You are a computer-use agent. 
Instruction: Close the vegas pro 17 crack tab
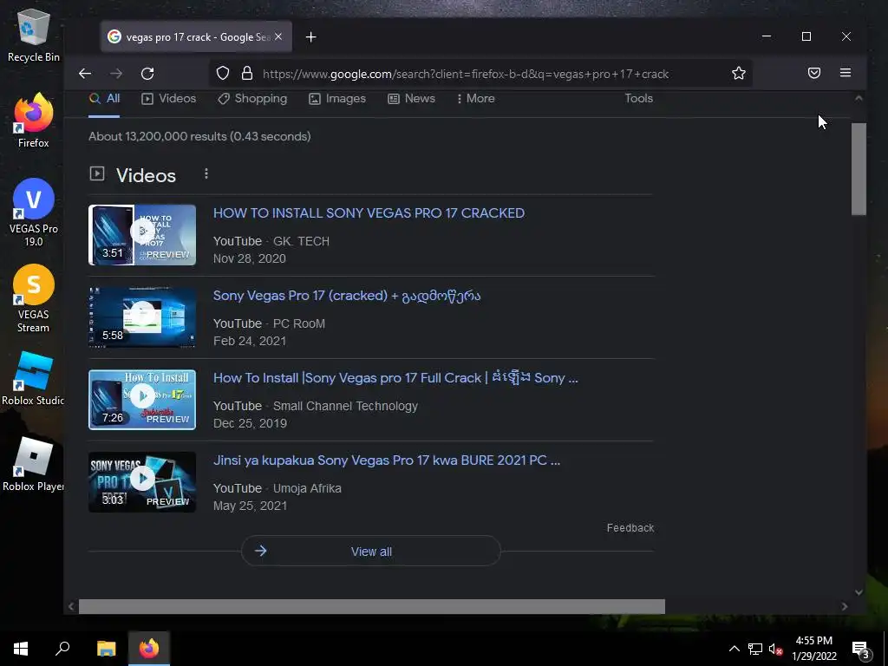pyautogui.click(x=278, y=36)
